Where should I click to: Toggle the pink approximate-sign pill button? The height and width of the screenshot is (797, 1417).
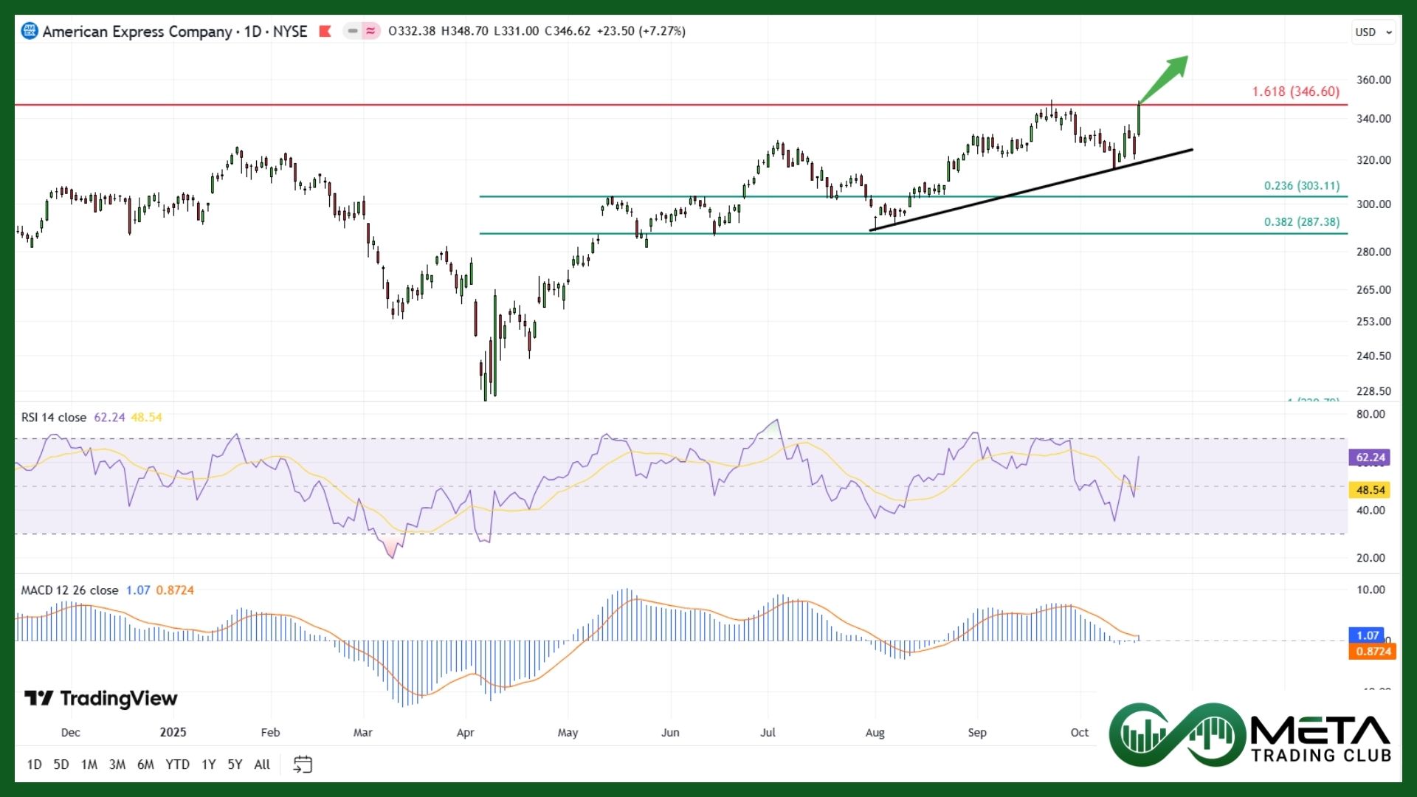pyautogui.click(x=370, y=31)
